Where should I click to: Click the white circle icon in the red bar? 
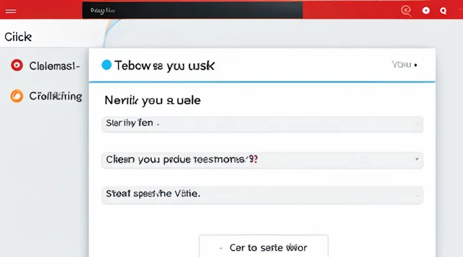425,10
